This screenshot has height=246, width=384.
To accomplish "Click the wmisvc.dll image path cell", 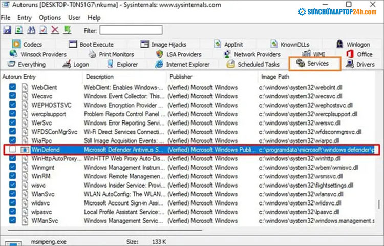I will click(309, 168).
